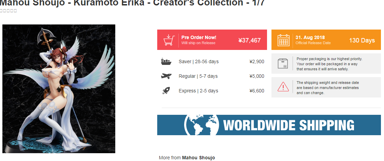Click the Worldwide Shipping banner
This screenshot has height=161, width=384.
(x=269, y=125)
